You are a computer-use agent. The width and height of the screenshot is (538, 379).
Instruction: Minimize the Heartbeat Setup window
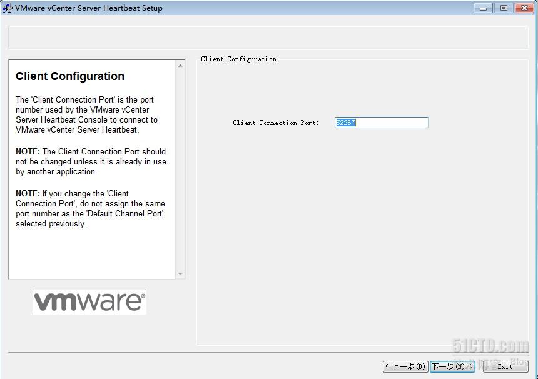tap(483, 8)
